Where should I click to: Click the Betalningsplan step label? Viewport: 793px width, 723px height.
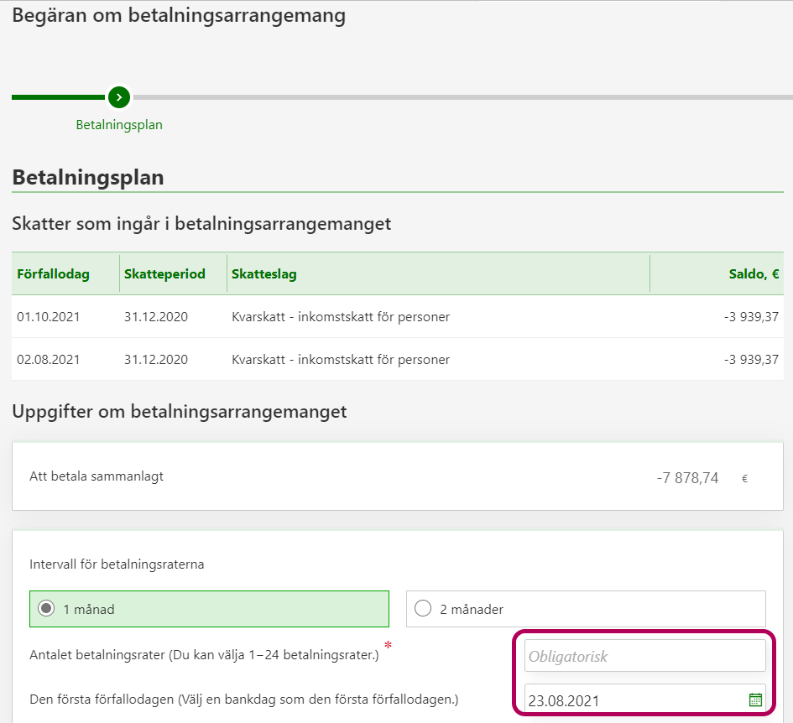119,125
